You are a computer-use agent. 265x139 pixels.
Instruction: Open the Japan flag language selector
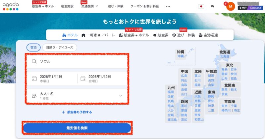pyautogui.click(x=201, y=7)
